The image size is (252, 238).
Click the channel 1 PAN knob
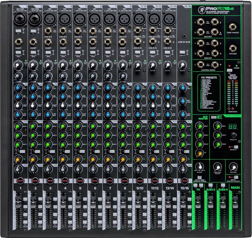click(x=18, y=169)
